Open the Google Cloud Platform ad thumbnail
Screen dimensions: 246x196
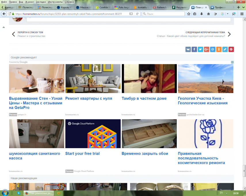93,134
